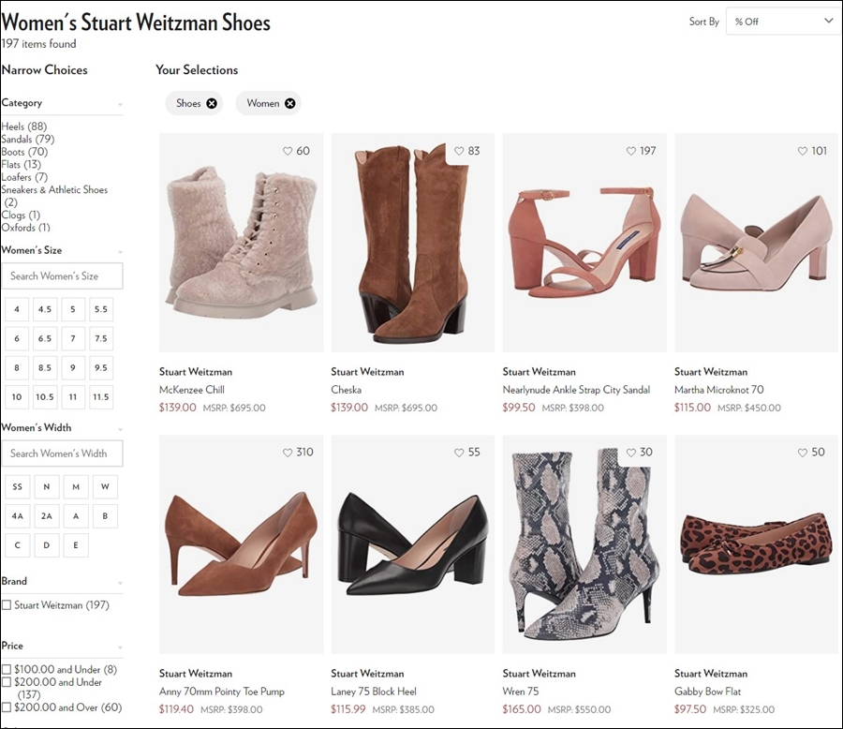The image size is (843, 729).
Task: Remove the Shoes selection filter
Action: (x=212, y=103)
